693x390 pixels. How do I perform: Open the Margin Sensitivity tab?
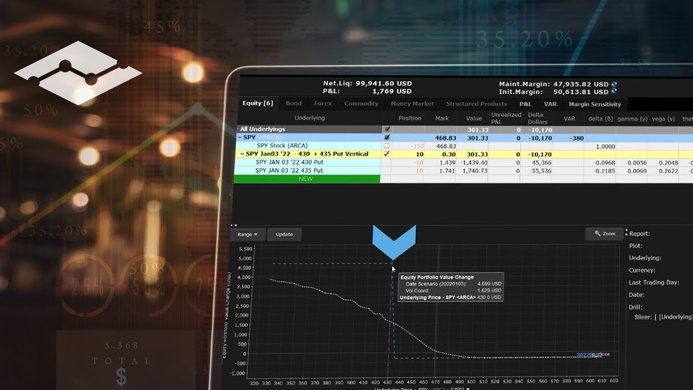pyautogui.click(x=594, y=103)
